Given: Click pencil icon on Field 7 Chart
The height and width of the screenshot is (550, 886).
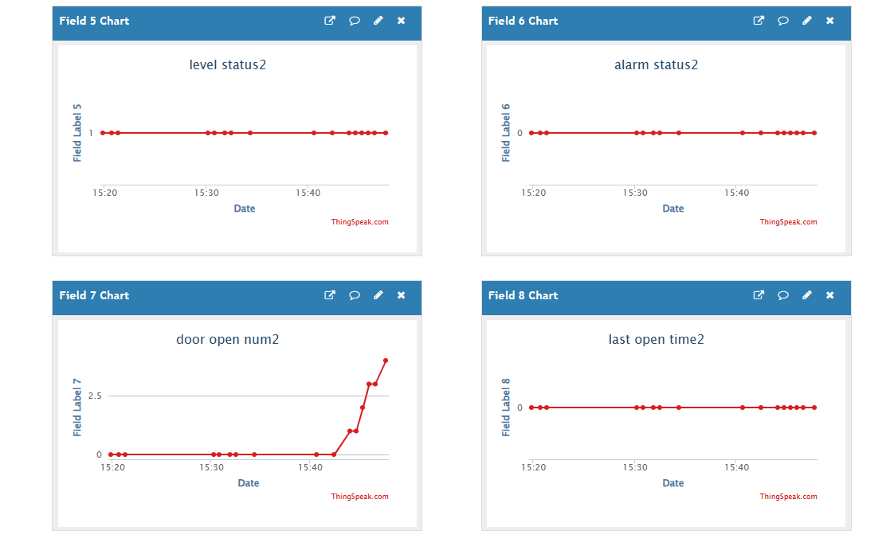Looking at the screenshot, I should 378,295.
